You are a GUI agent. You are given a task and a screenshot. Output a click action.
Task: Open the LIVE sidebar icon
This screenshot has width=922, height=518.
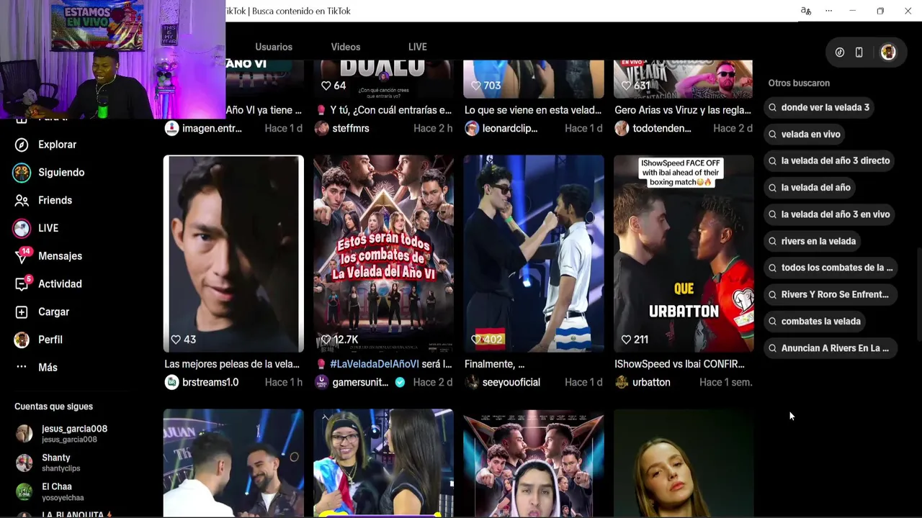[x=22, y=228]
